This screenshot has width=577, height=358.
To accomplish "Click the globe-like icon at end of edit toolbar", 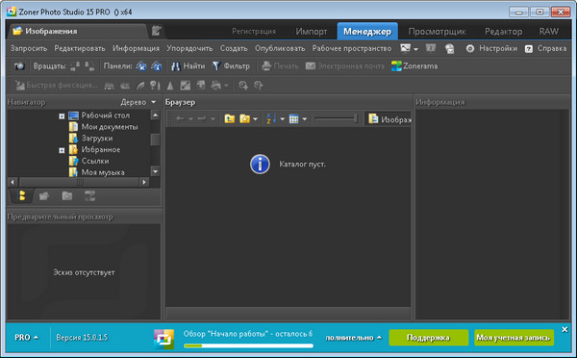I will 259,86.
